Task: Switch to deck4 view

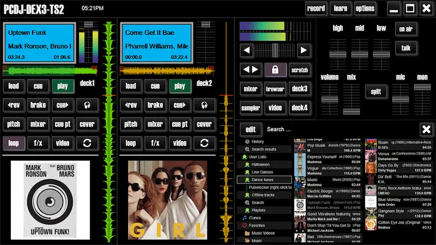Action: [299, 108]
